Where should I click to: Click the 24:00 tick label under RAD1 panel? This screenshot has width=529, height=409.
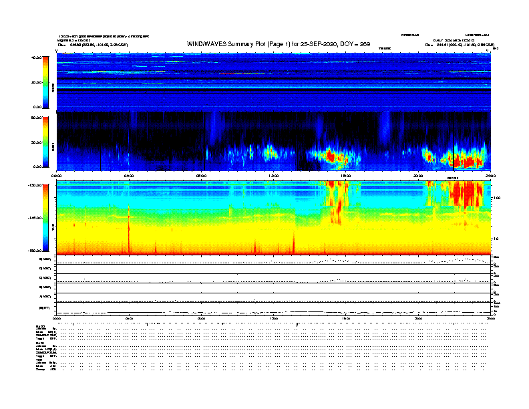pos(490,176)
